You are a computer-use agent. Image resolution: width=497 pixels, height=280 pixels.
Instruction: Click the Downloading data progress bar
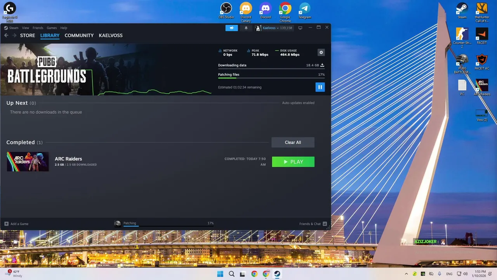click(271, 69)
